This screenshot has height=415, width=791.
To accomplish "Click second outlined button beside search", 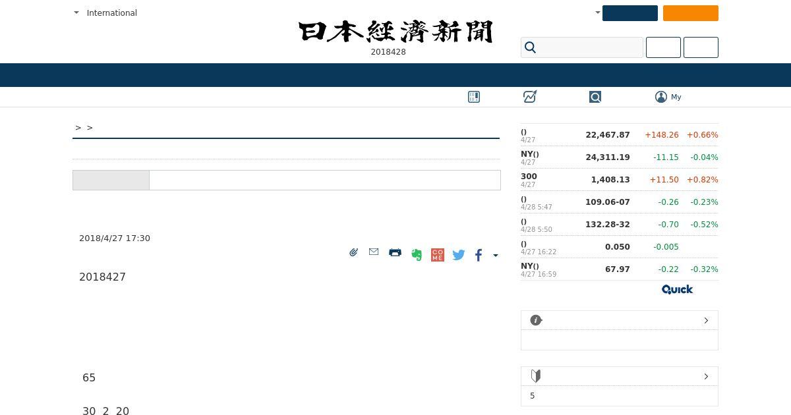I will click(x=701, y=47).
